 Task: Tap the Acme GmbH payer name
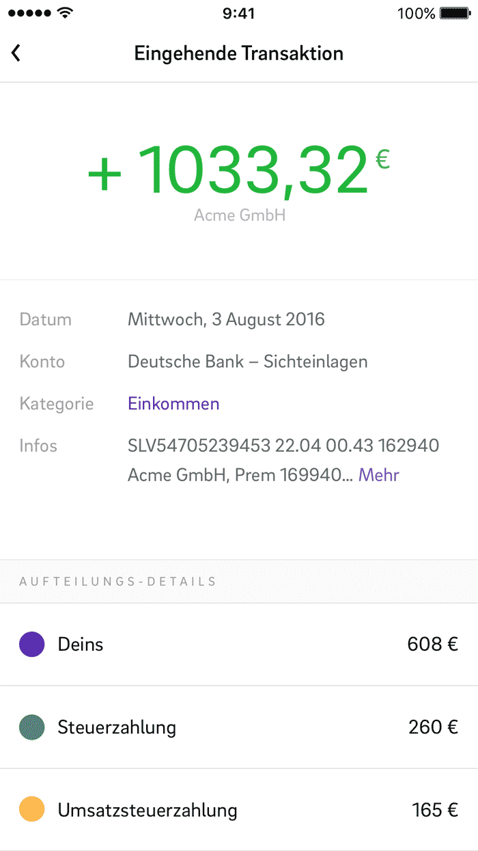coord(240,215)
